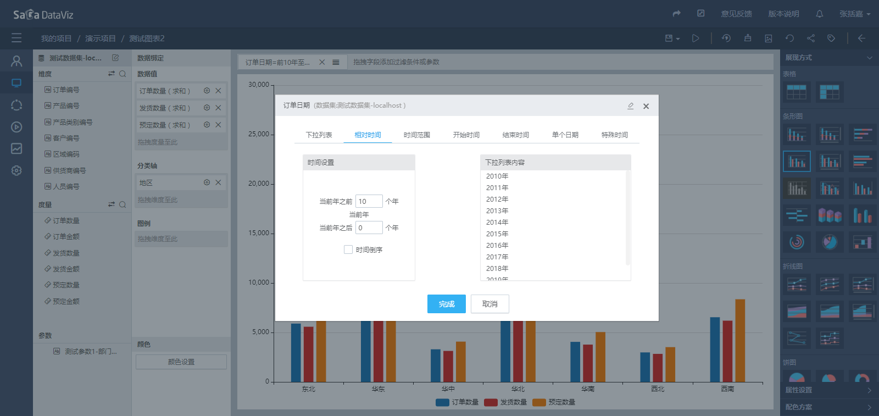The image size is (879, 416).
Task: Click the save icon in toolbar
Action: tap(669, 38)
